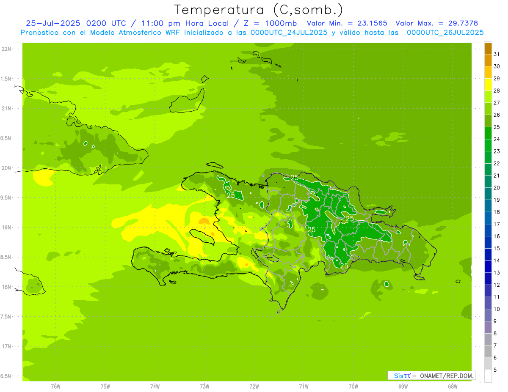
Task: Click the "22N" latitude label
Action: point(6,49)
